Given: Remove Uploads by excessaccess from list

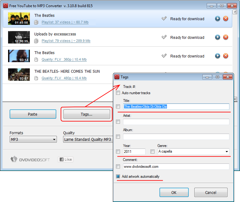Looking at the screenshot, I should (226, 37).
